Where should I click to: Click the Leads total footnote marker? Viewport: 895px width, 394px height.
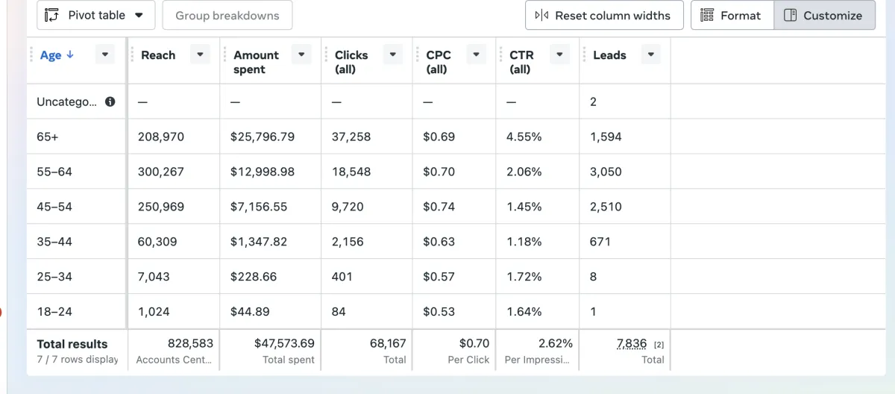click(659, 345)
